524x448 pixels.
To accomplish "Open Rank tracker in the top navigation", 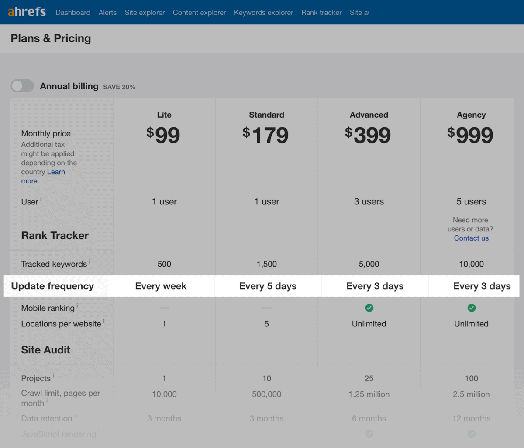I will (x=321, y=13).
